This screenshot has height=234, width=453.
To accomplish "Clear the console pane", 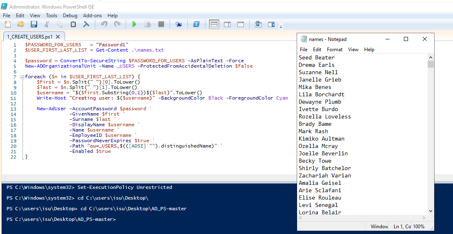I will pyautogui.click(x=86, y=24).
